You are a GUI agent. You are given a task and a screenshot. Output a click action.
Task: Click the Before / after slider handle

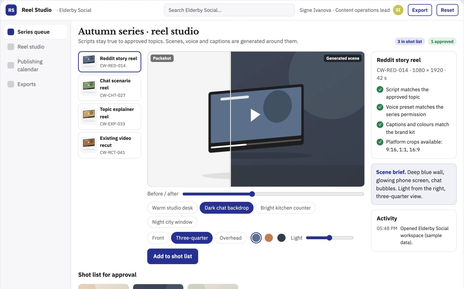click(x=252, y=194)
